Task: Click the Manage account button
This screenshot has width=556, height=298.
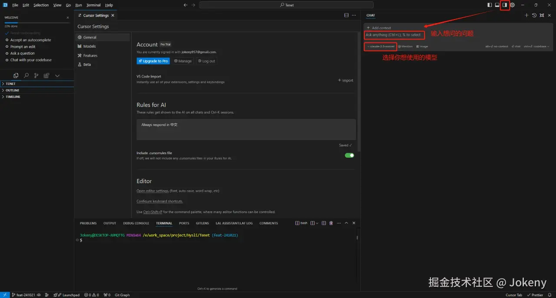Action: point(183,61)
